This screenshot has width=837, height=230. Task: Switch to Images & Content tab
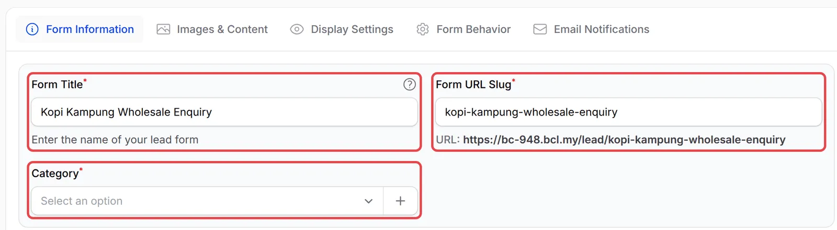212,29
